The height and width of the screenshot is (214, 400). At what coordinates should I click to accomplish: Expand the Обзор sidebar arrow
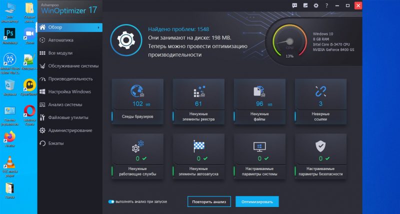(98, 27)
